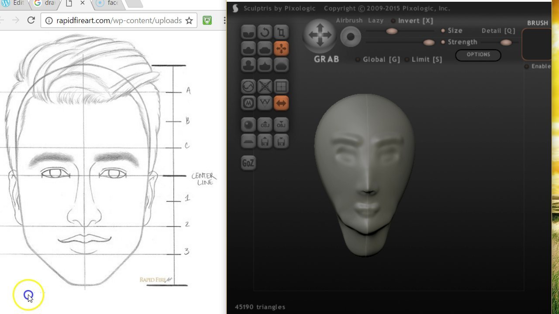This screenshot has height=314, width=559.
Task: Toggle Global [G] mode
Action: [x=358, y=59]
